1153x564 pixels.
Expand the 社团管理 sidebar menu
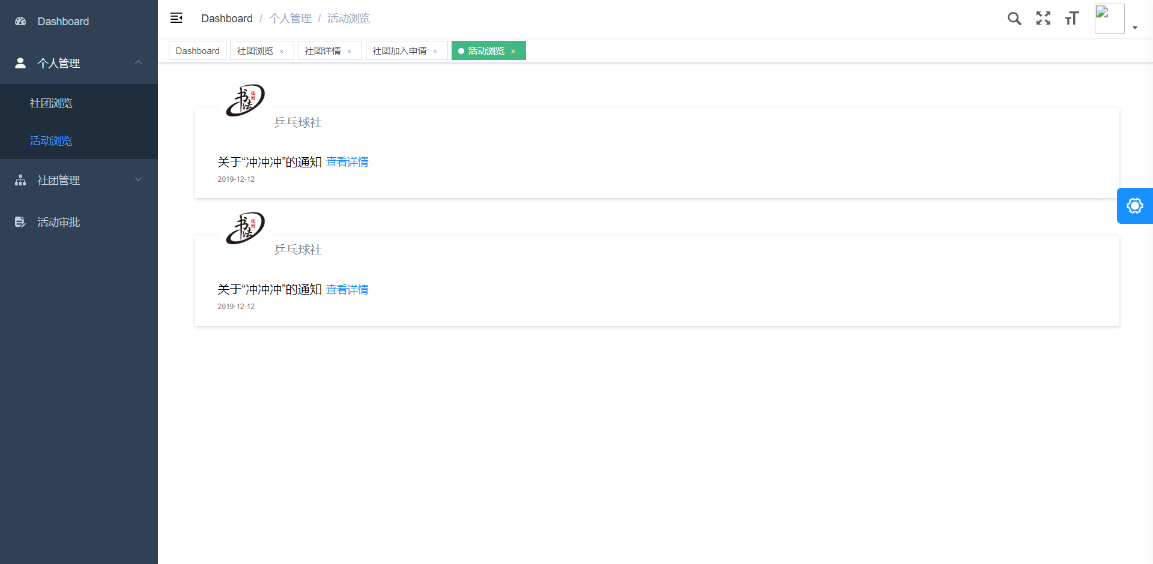click(x=138, y=179)
